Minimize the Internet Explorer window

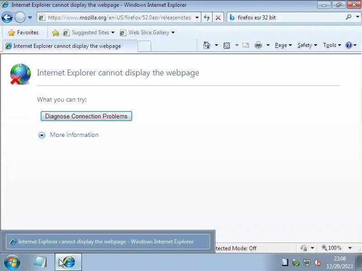coord(324,5)
